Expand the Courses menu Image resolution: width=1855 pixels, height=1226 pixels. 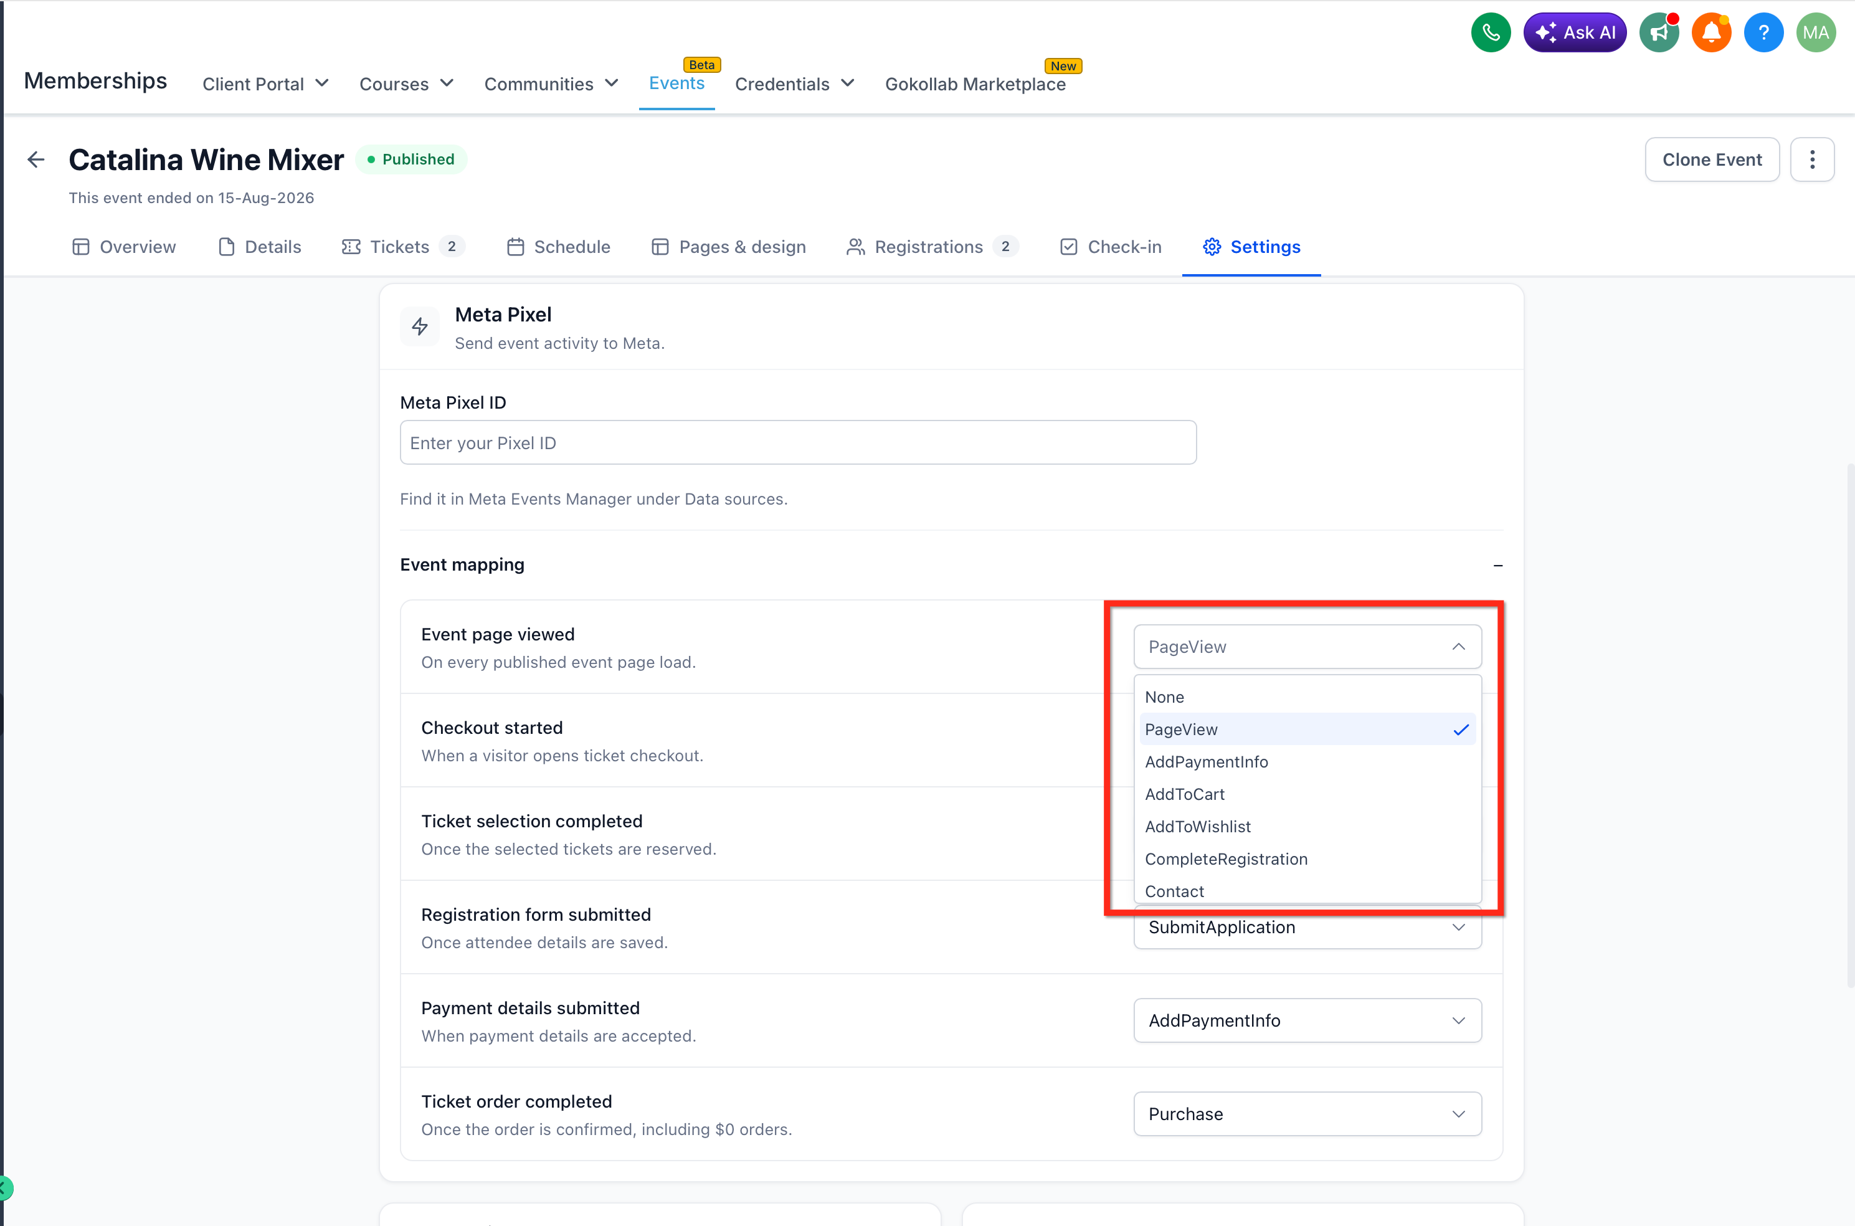pos(407,83)
